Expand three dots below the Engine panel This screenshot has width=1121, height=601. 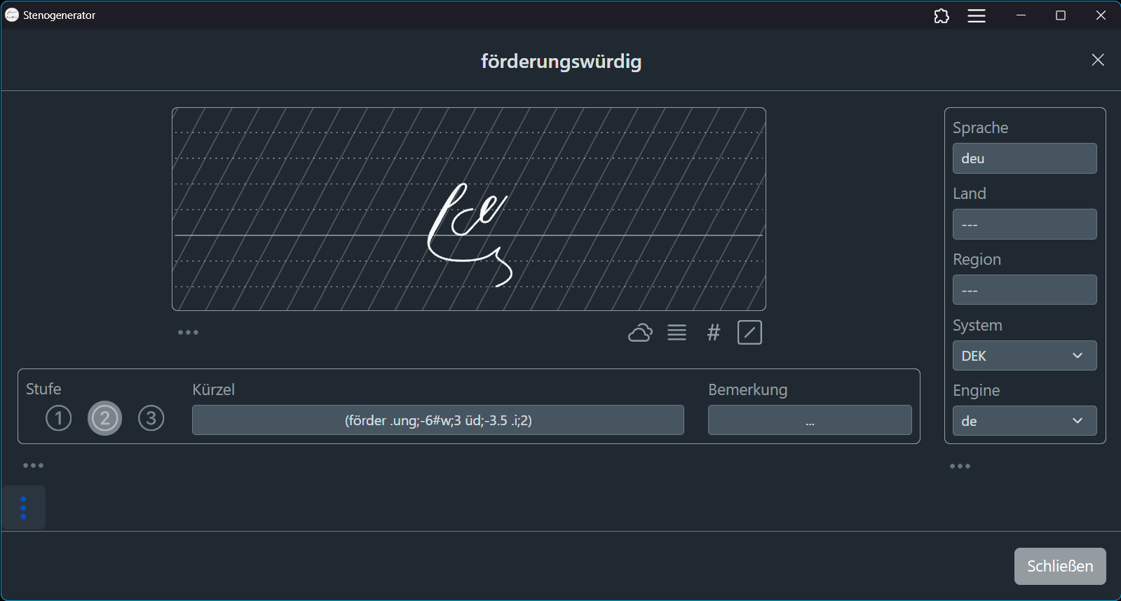point(960,467)
